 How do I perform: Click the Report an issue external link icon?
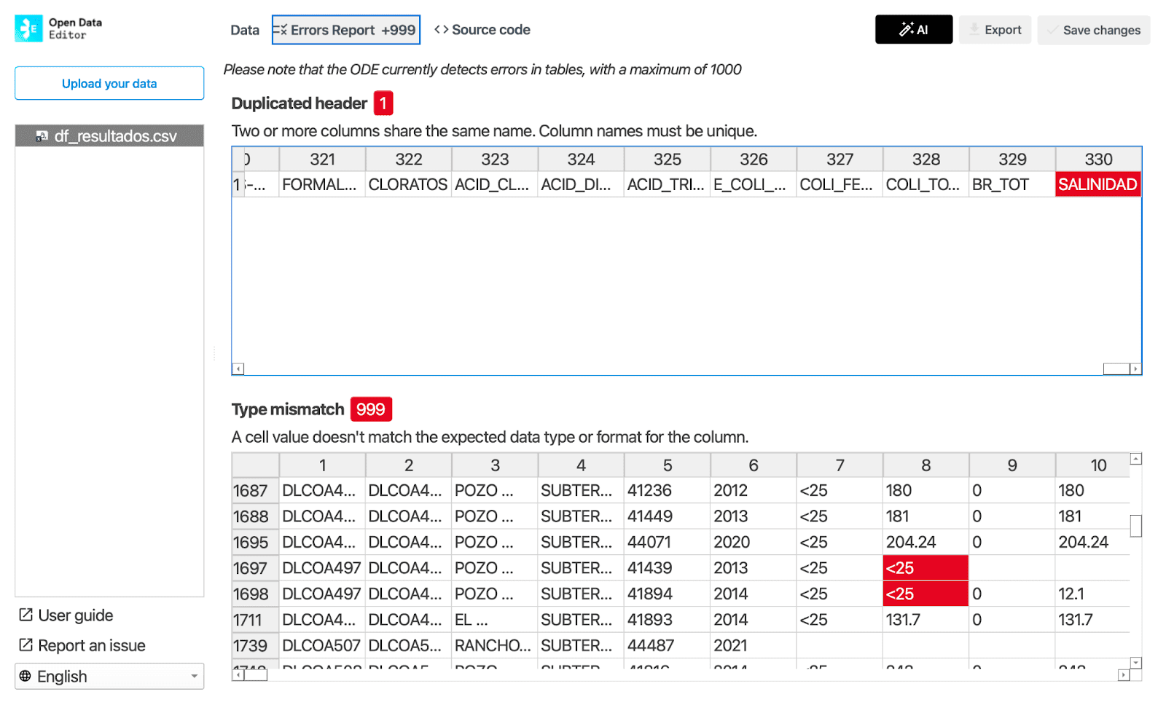[x=26, y=645]
